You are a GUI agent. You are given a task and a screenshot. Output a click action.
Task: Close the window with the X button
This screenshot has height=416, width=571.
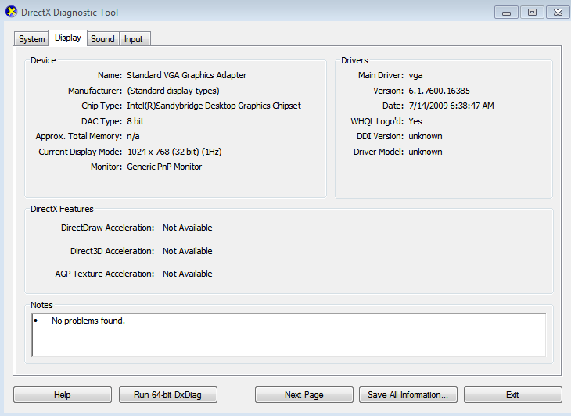(558, 13)
